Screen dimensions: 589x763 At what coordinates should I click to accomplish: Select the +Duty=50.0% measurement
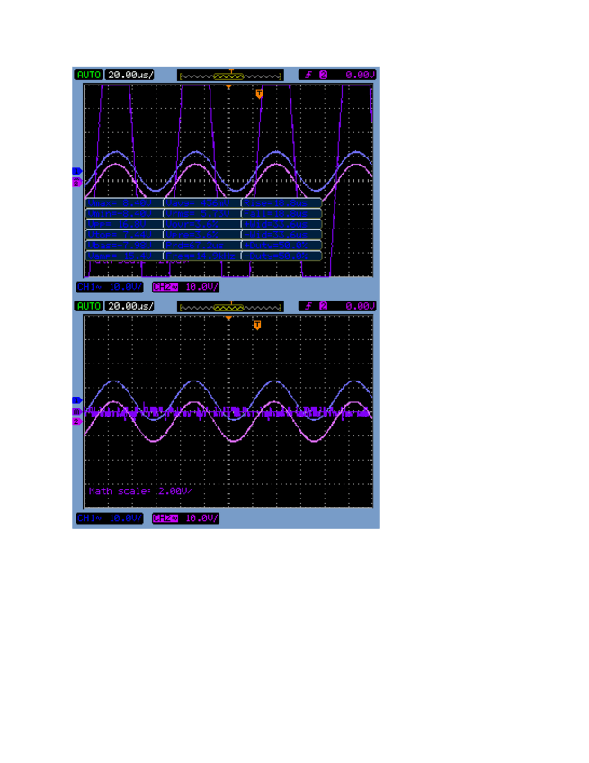(x=281, y=246)
